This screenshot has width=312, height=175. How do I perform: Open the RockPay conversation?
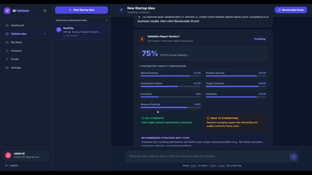point(82,32)
